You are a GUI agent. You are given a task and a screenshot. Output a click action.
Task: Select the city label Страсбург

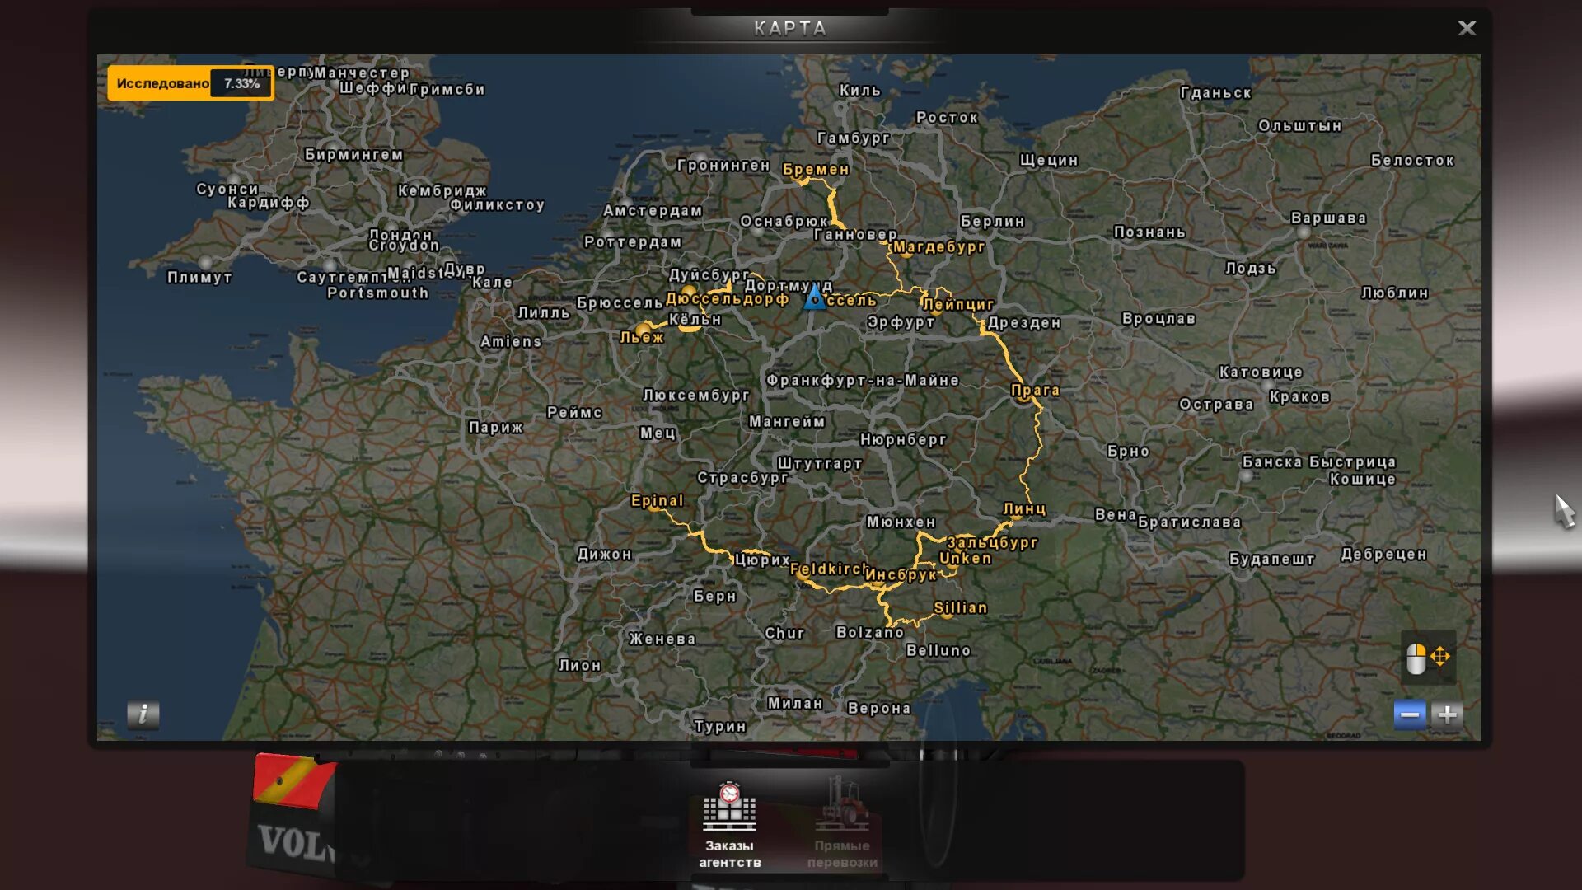[742, 478]
